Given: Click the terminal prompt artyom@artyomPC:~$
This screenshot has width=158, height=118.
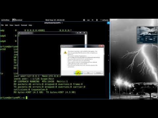Looking at the screenshot, I should tap(12, 98).
